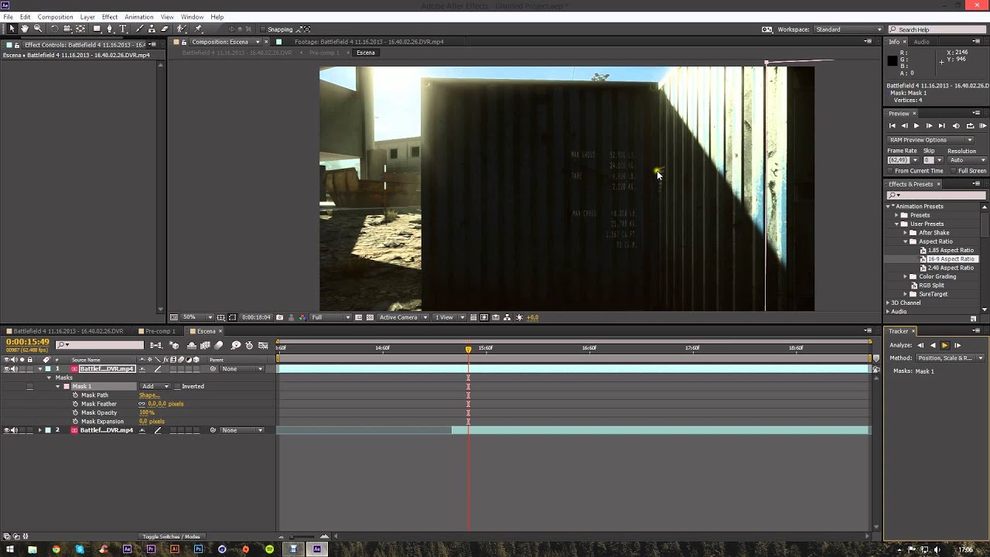Select the Brush tool

(139, 29)
